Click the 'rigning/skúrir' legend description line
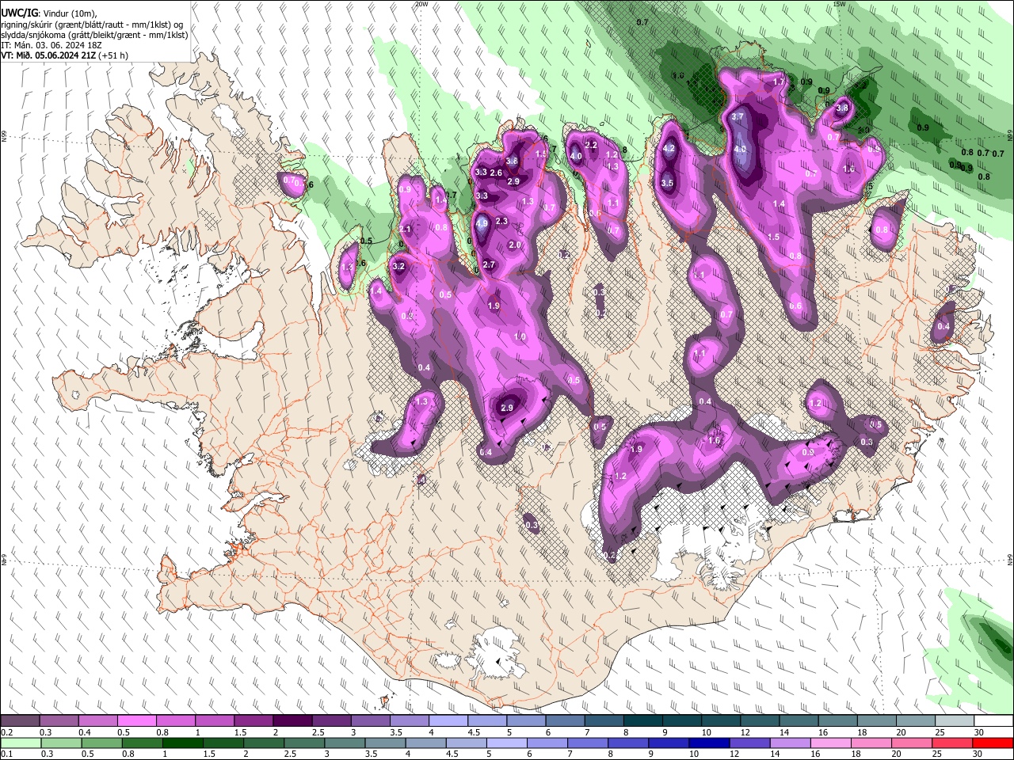 coord(92,24)
